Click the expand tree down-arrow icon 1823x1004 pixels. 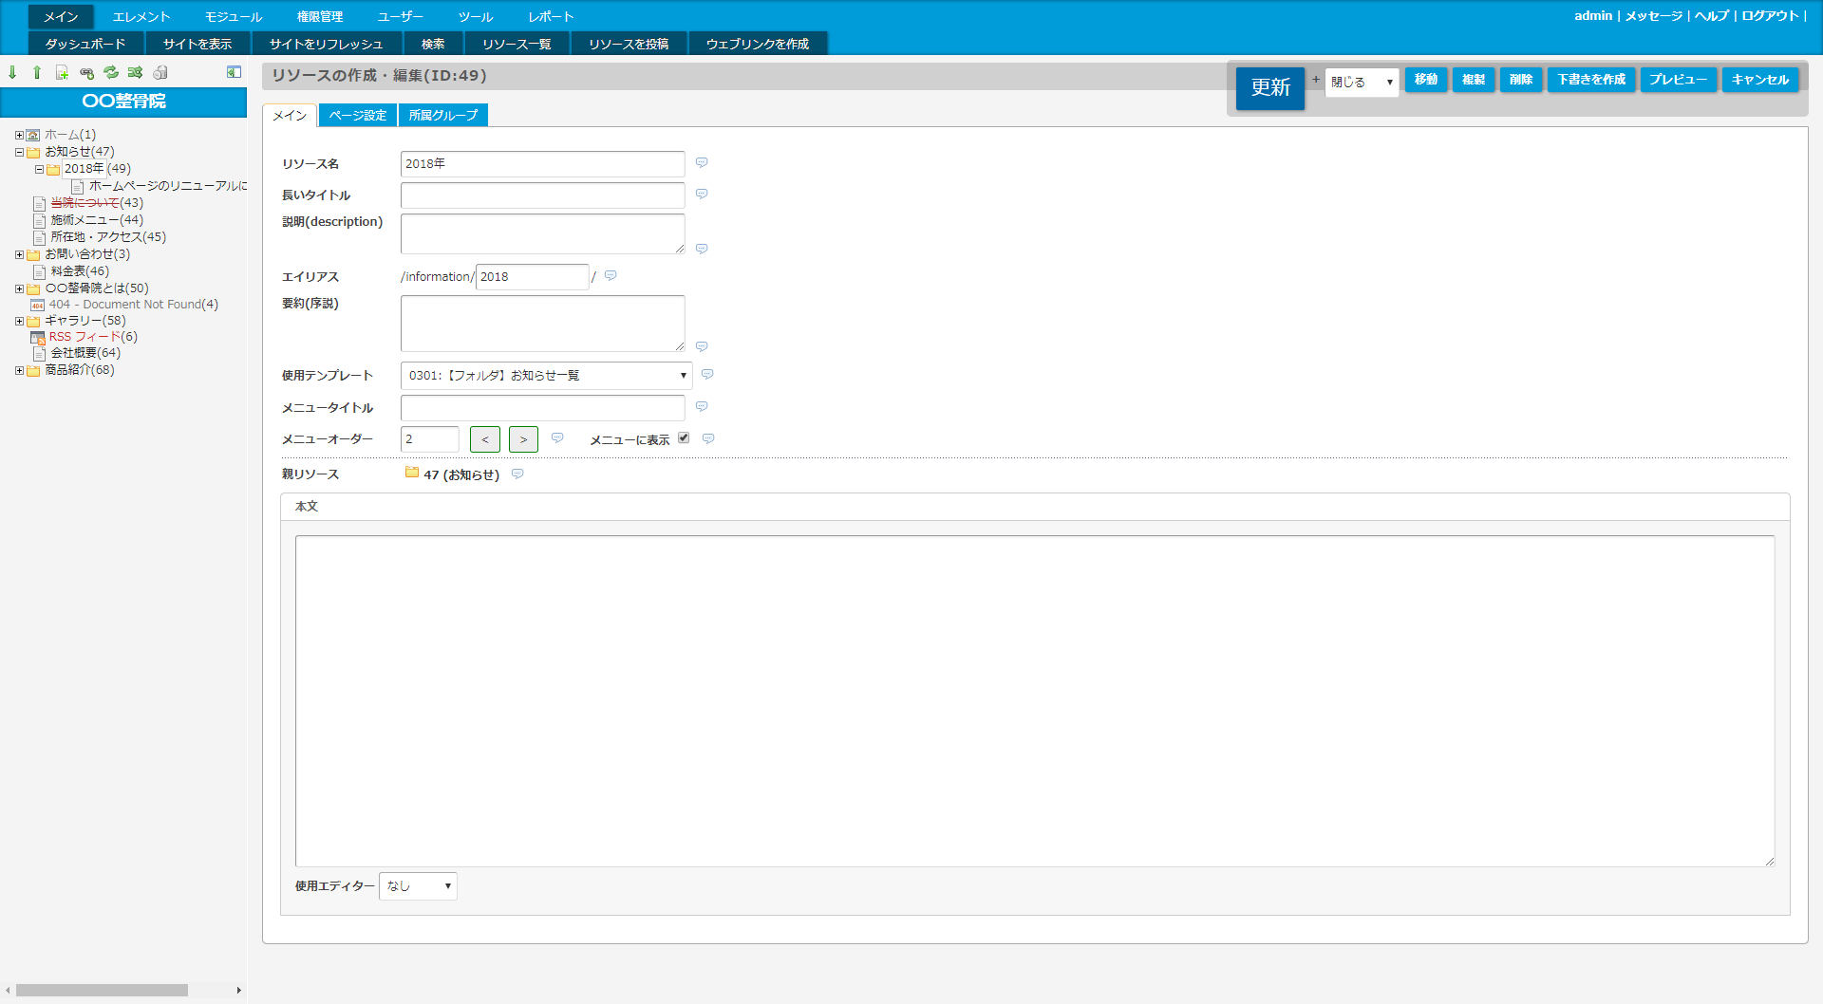pos(12,72)
